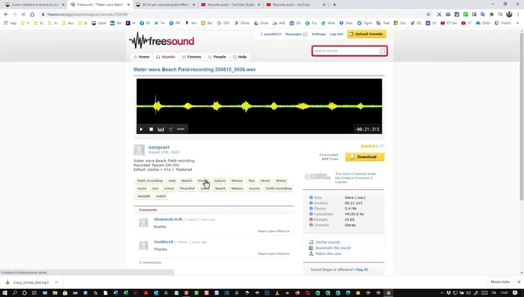
Task: Open the Crazy_Dinner_Bell.mp3 downloaded file
Action: pyautogui.click(x=28, y=282)
